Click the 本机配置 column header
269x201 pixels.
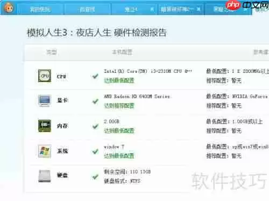122,52
